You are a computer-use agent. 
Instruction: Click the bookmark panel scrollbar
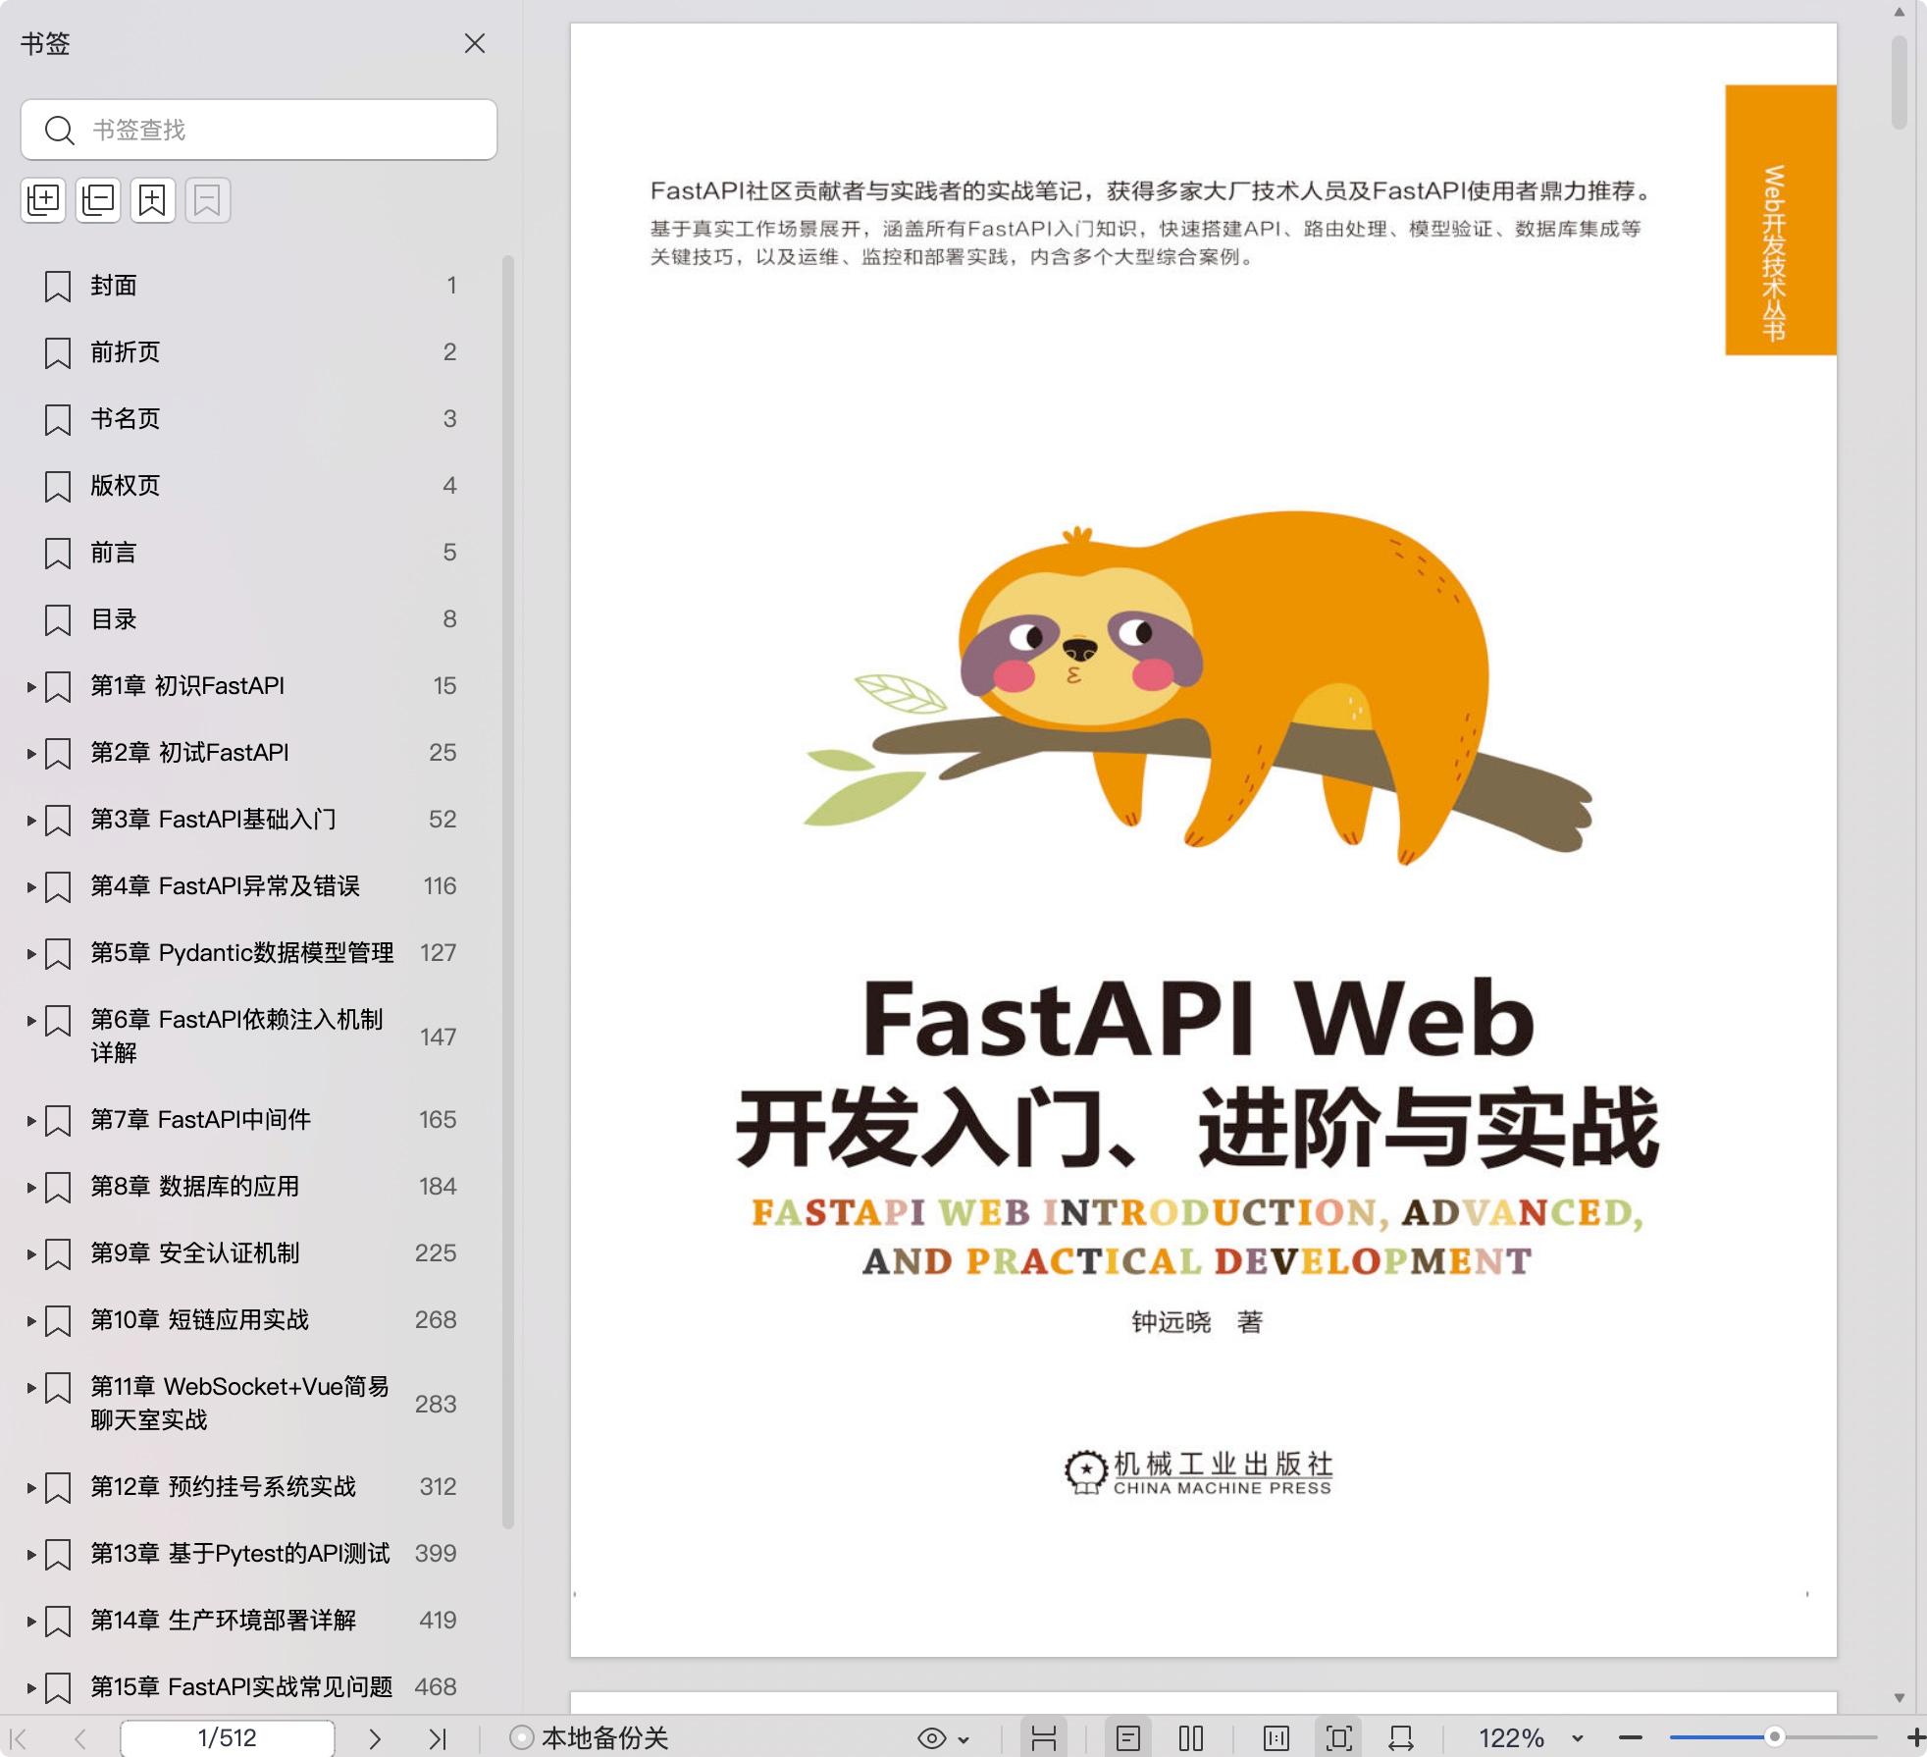tap(508, 891)
